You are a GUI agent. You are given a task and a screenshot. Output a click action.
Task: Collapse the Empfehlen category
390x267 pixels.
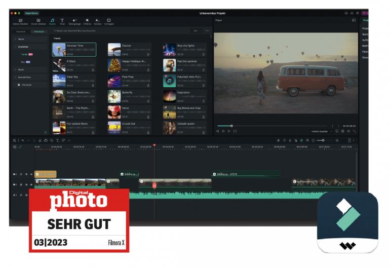(30, 47)
